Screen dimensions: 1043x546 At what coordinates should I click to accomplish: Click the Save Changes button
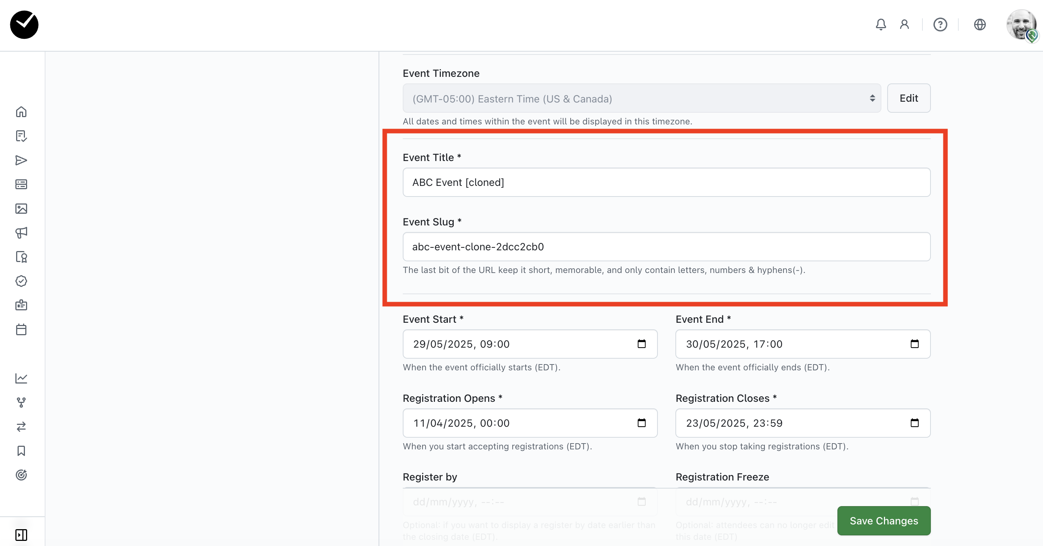pyautogui.click(x=884, y=520)
